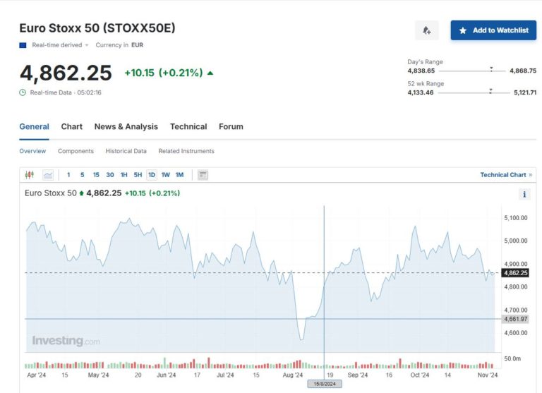Switch chart to area view
The width and height of the screenshot is (542, 393).
point(48,175)
